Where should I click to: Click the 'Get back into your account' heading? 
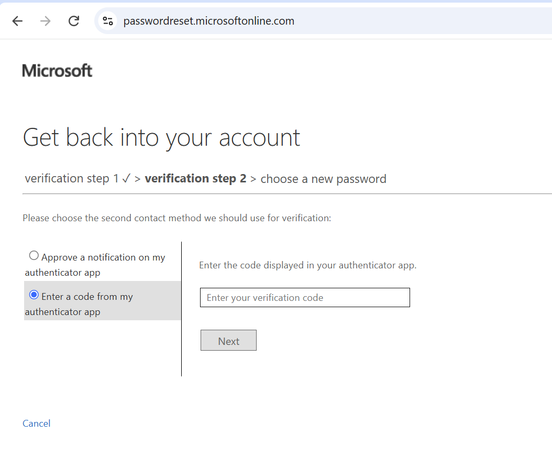point(161,137)
